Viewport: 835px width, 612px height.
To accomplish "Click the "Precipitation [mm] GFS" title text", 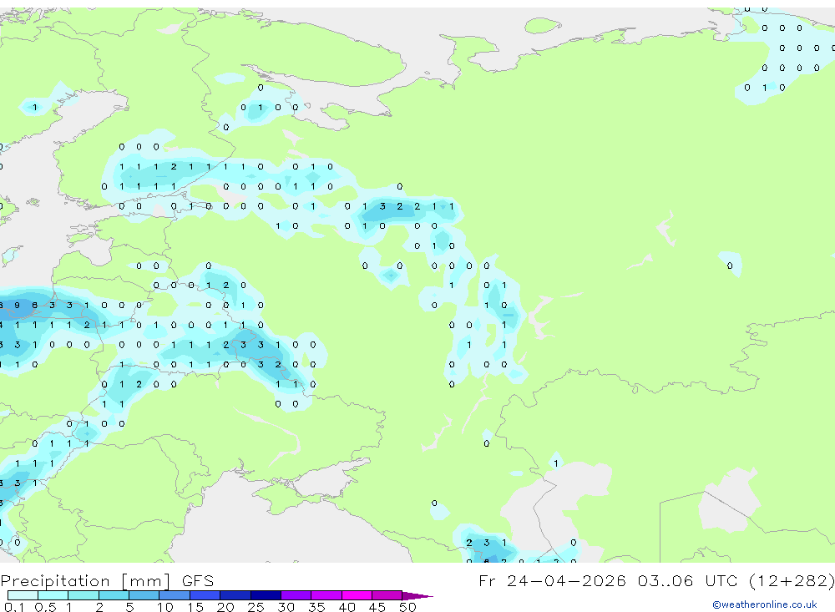I will (107, 580).
